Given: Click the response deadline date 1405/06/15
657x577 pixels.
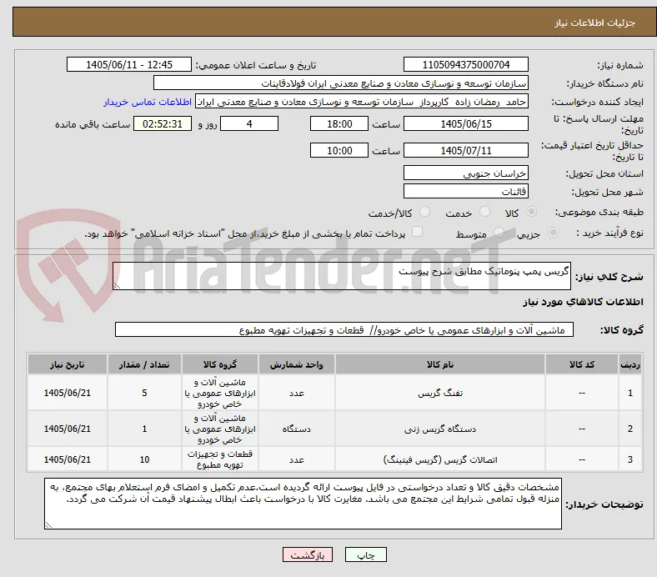Looking at the screenshot, I should click(465, 124).
